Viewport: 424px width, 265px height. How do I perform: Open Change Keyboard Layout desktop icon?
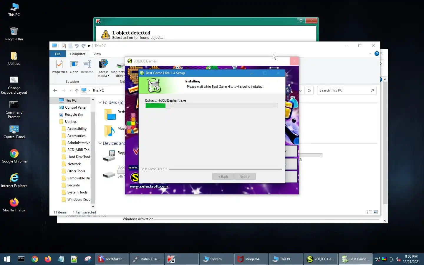click(x=14, y=85)
